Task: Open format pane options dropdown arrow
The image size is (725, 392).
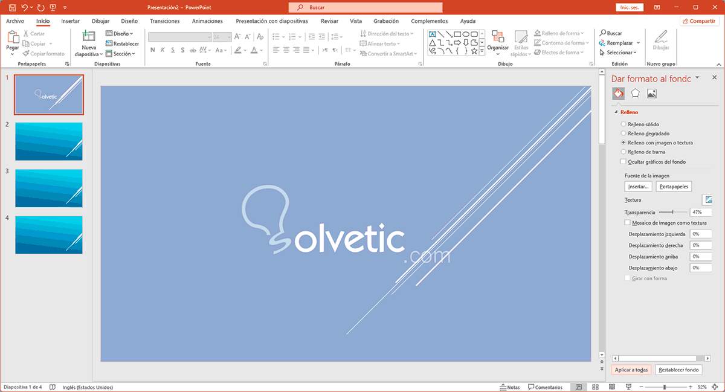Action: point(697,77)
